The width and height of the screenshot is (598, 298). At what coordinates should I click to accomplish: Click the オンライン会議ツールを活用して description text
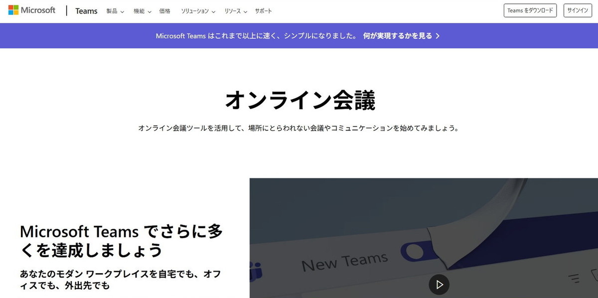point(298,128)
